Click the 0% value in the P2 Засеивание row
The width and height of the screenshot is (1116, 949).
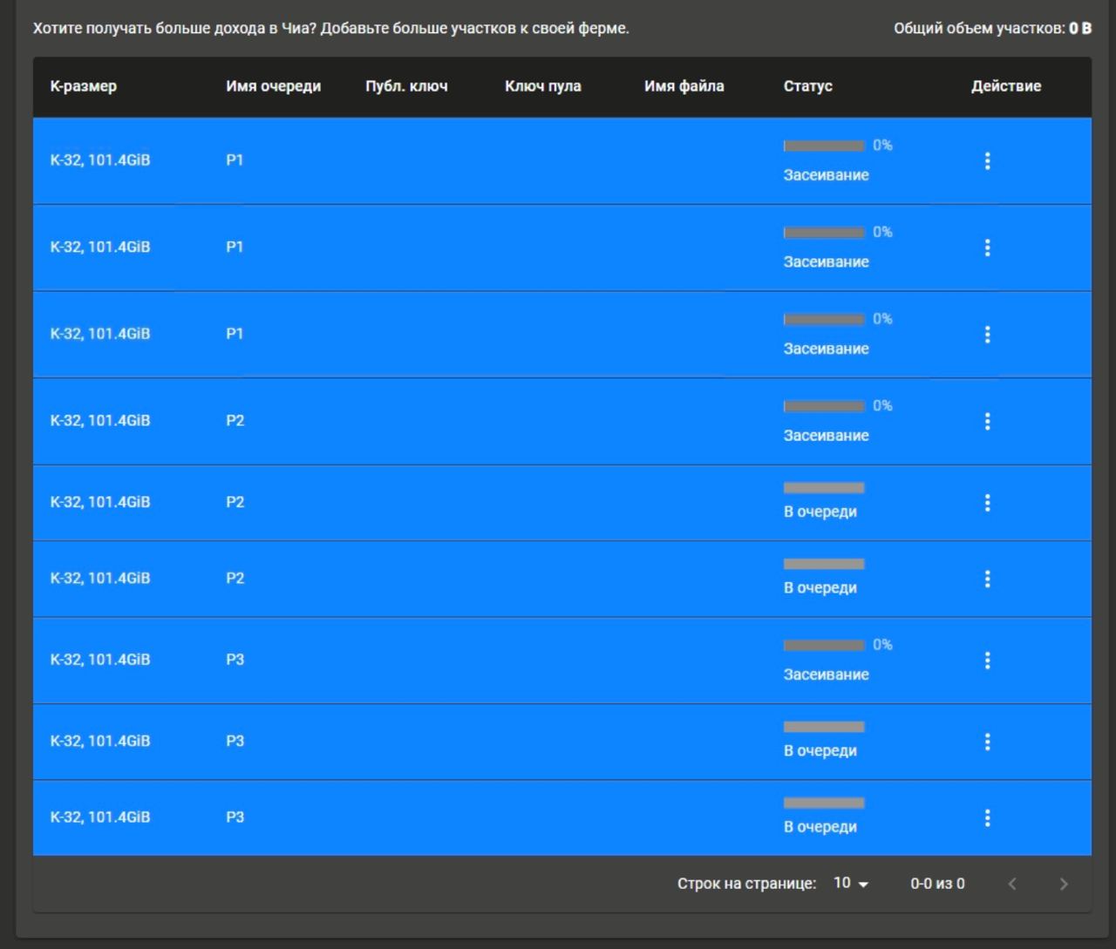point(882,406)
